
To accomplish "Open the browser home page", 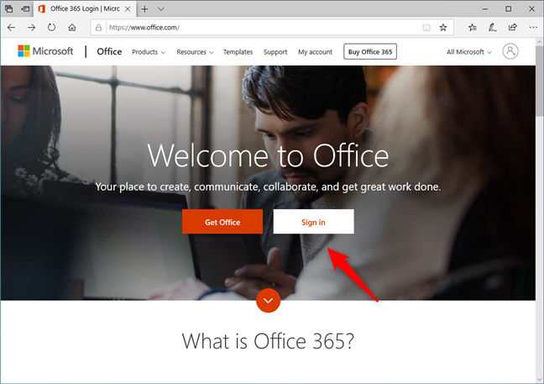I will [72, 28].
